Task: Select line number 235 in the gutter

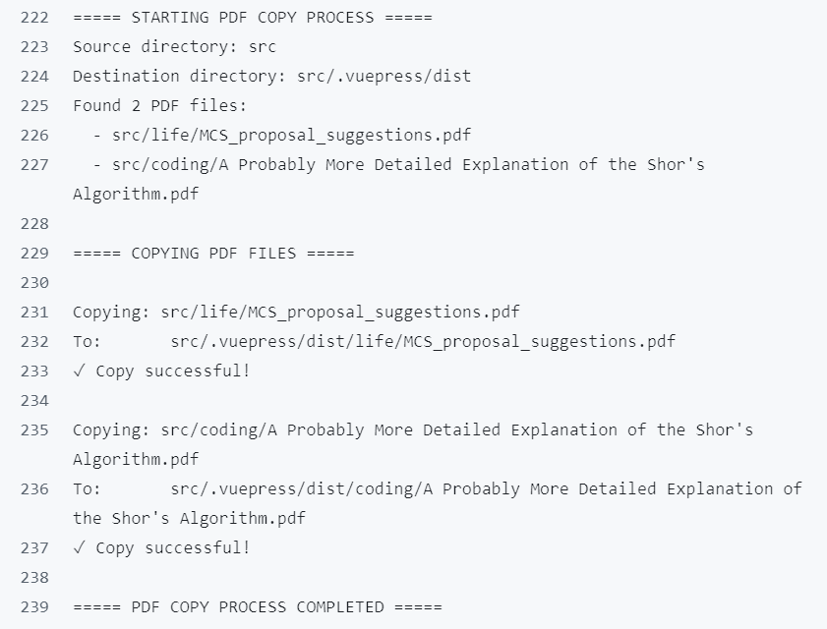Action: click(x=34, y=430)
